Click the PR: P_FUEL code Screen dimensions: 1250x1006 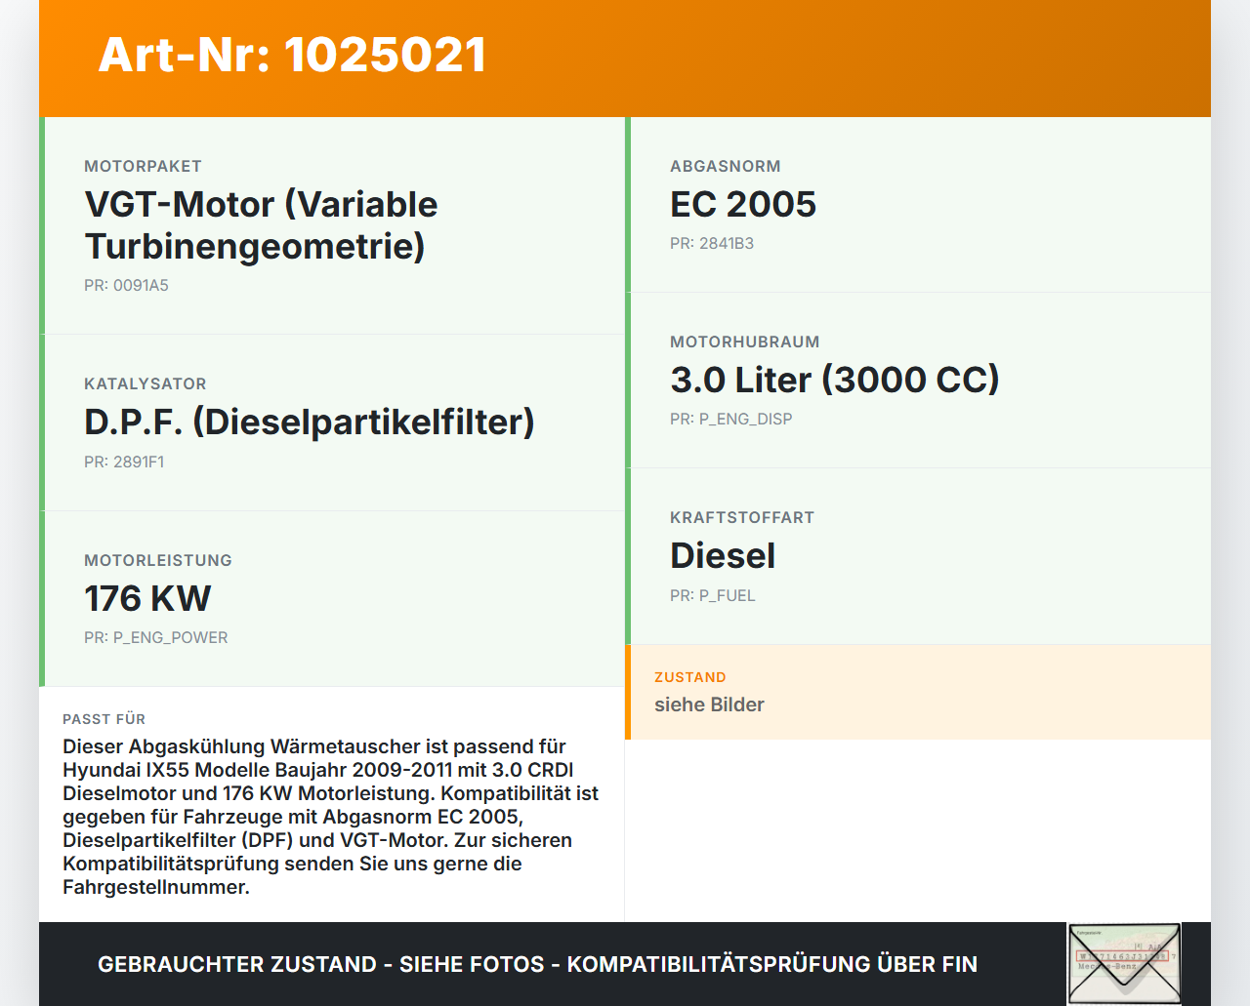pyautogui.click(x=713, y=595)
